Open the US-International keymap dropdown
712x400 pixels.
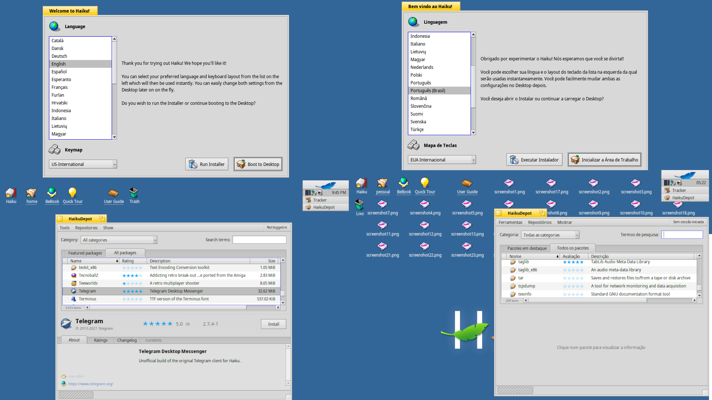pos(83,164)
